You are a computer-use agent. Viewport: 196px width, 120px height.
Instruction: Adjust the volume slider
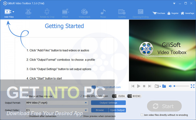[x=181, y=86]
